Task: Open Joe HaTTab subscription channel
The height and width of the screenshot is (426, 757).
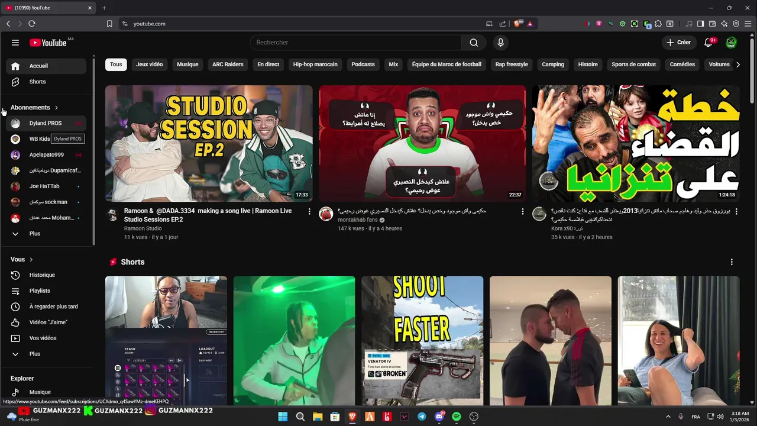Action: click(46, 186)
